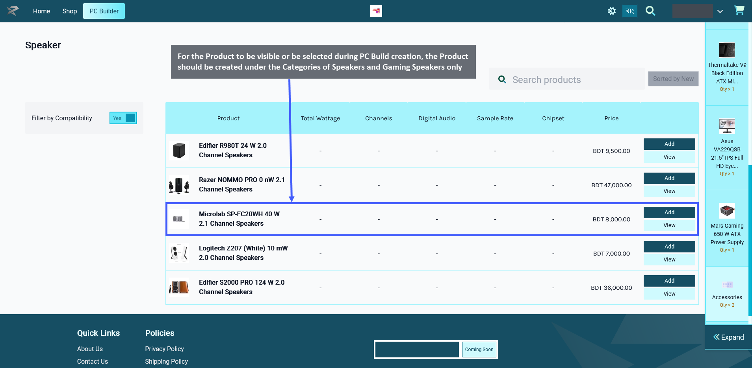Open the shopping cart
This screenshot has height=368, width=752.
(x=739, y=11)
